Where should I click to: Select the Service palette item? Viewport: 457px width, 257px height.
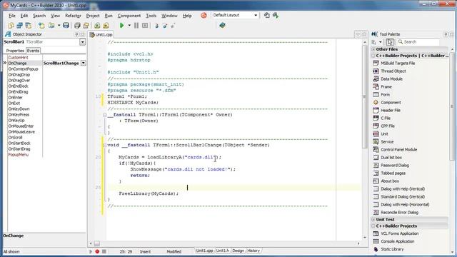[x=387, y=142]
